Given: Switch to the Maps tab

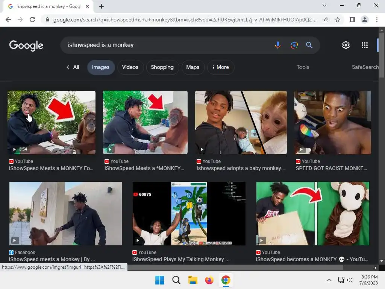Looking at the screenshot, I should coord(193,67).
